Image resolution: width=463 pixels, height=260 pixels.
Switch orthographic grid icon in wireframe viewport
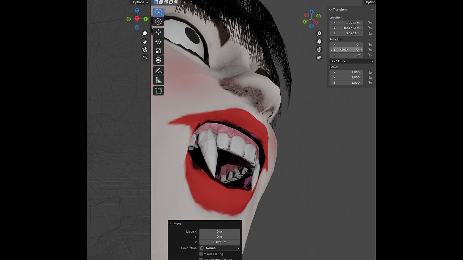point(145,57)
